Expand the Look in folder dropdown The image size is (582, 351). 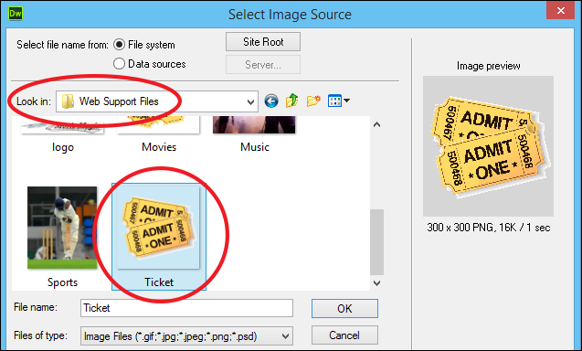click(251, 101)
